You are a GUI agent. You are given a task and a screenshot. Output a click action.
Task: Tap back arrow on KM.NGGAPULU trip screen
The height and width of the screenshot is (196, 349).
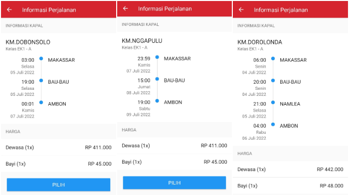click(x=126, y=8)
